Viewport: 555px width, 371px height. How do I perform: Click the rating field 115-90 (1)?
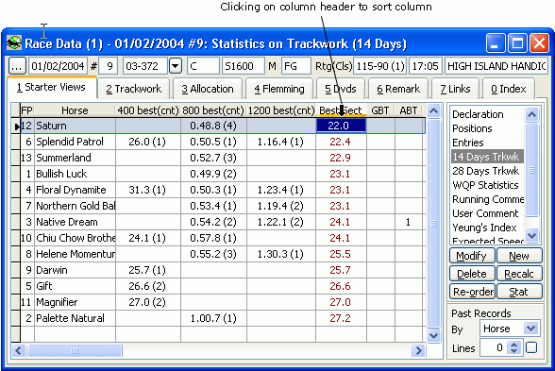(379, 66)
